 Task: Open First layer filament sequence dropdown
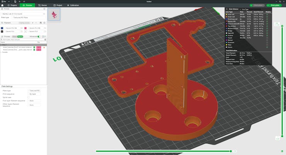[x=34, y=101]
